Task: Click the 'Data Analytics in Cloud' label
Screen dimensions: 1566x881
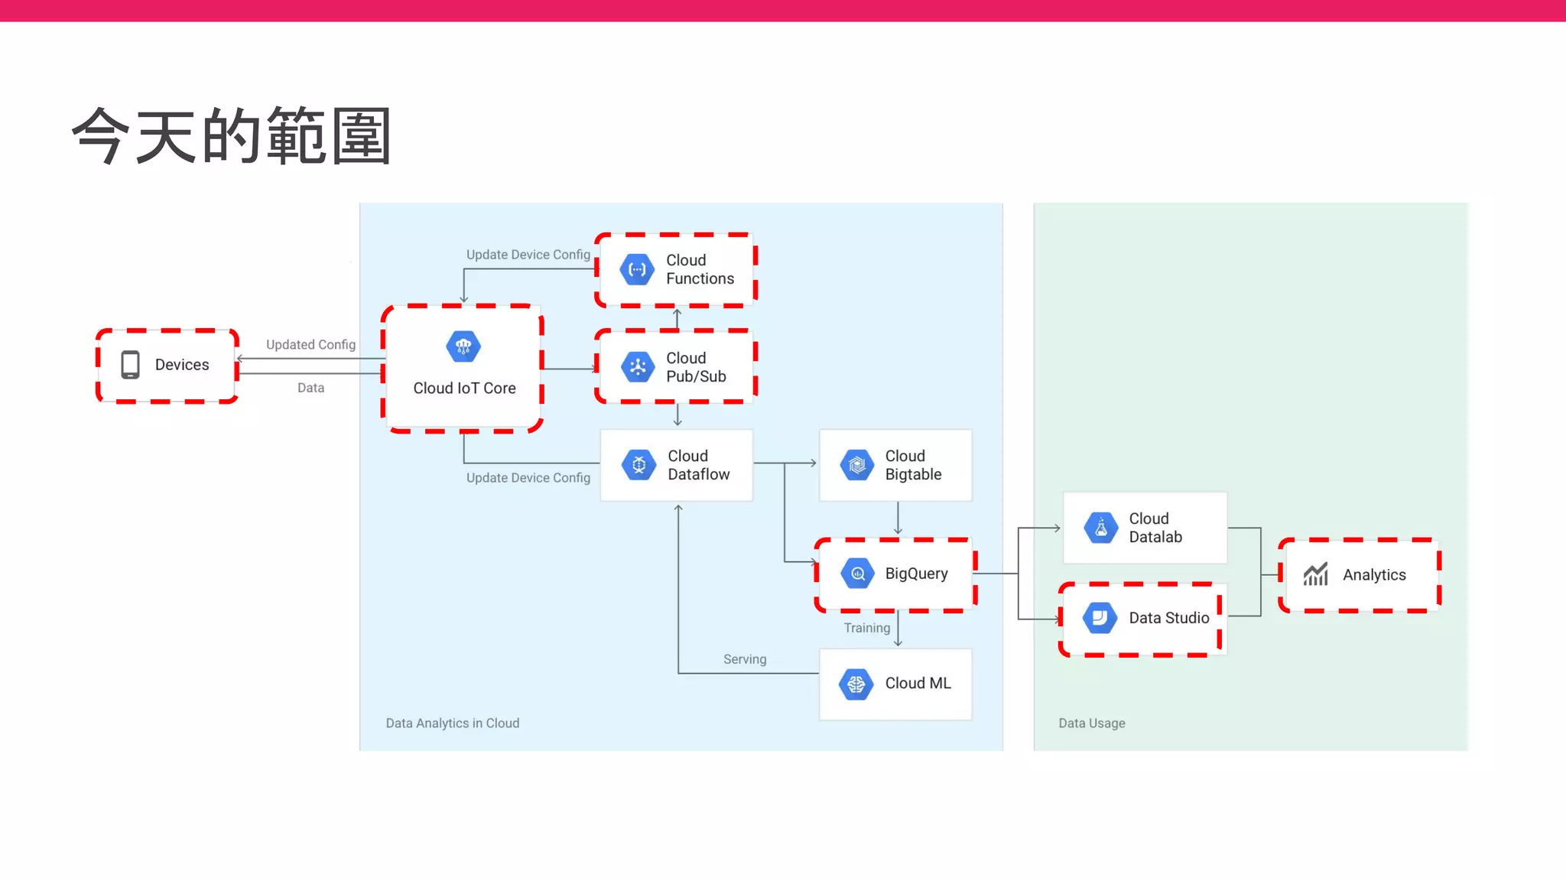Action: tap(452, 723)
